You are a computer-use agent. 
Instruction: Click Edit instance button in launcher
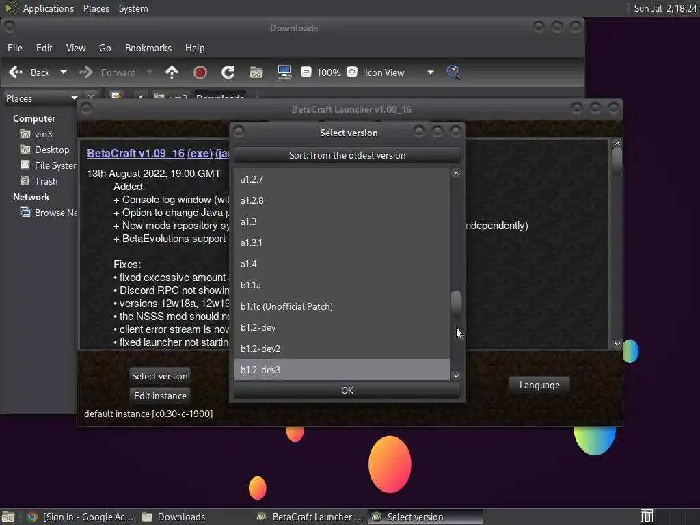tap(160, 396)
